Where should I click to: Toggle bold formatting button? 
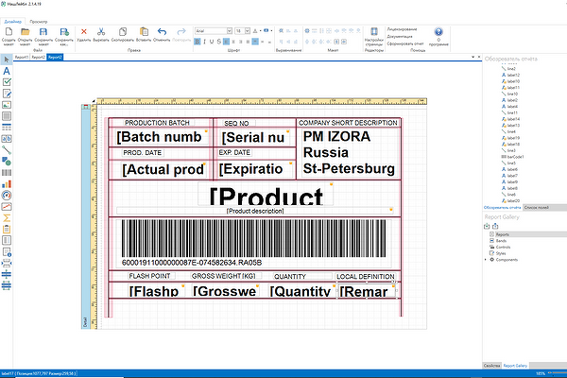(198, 42)
